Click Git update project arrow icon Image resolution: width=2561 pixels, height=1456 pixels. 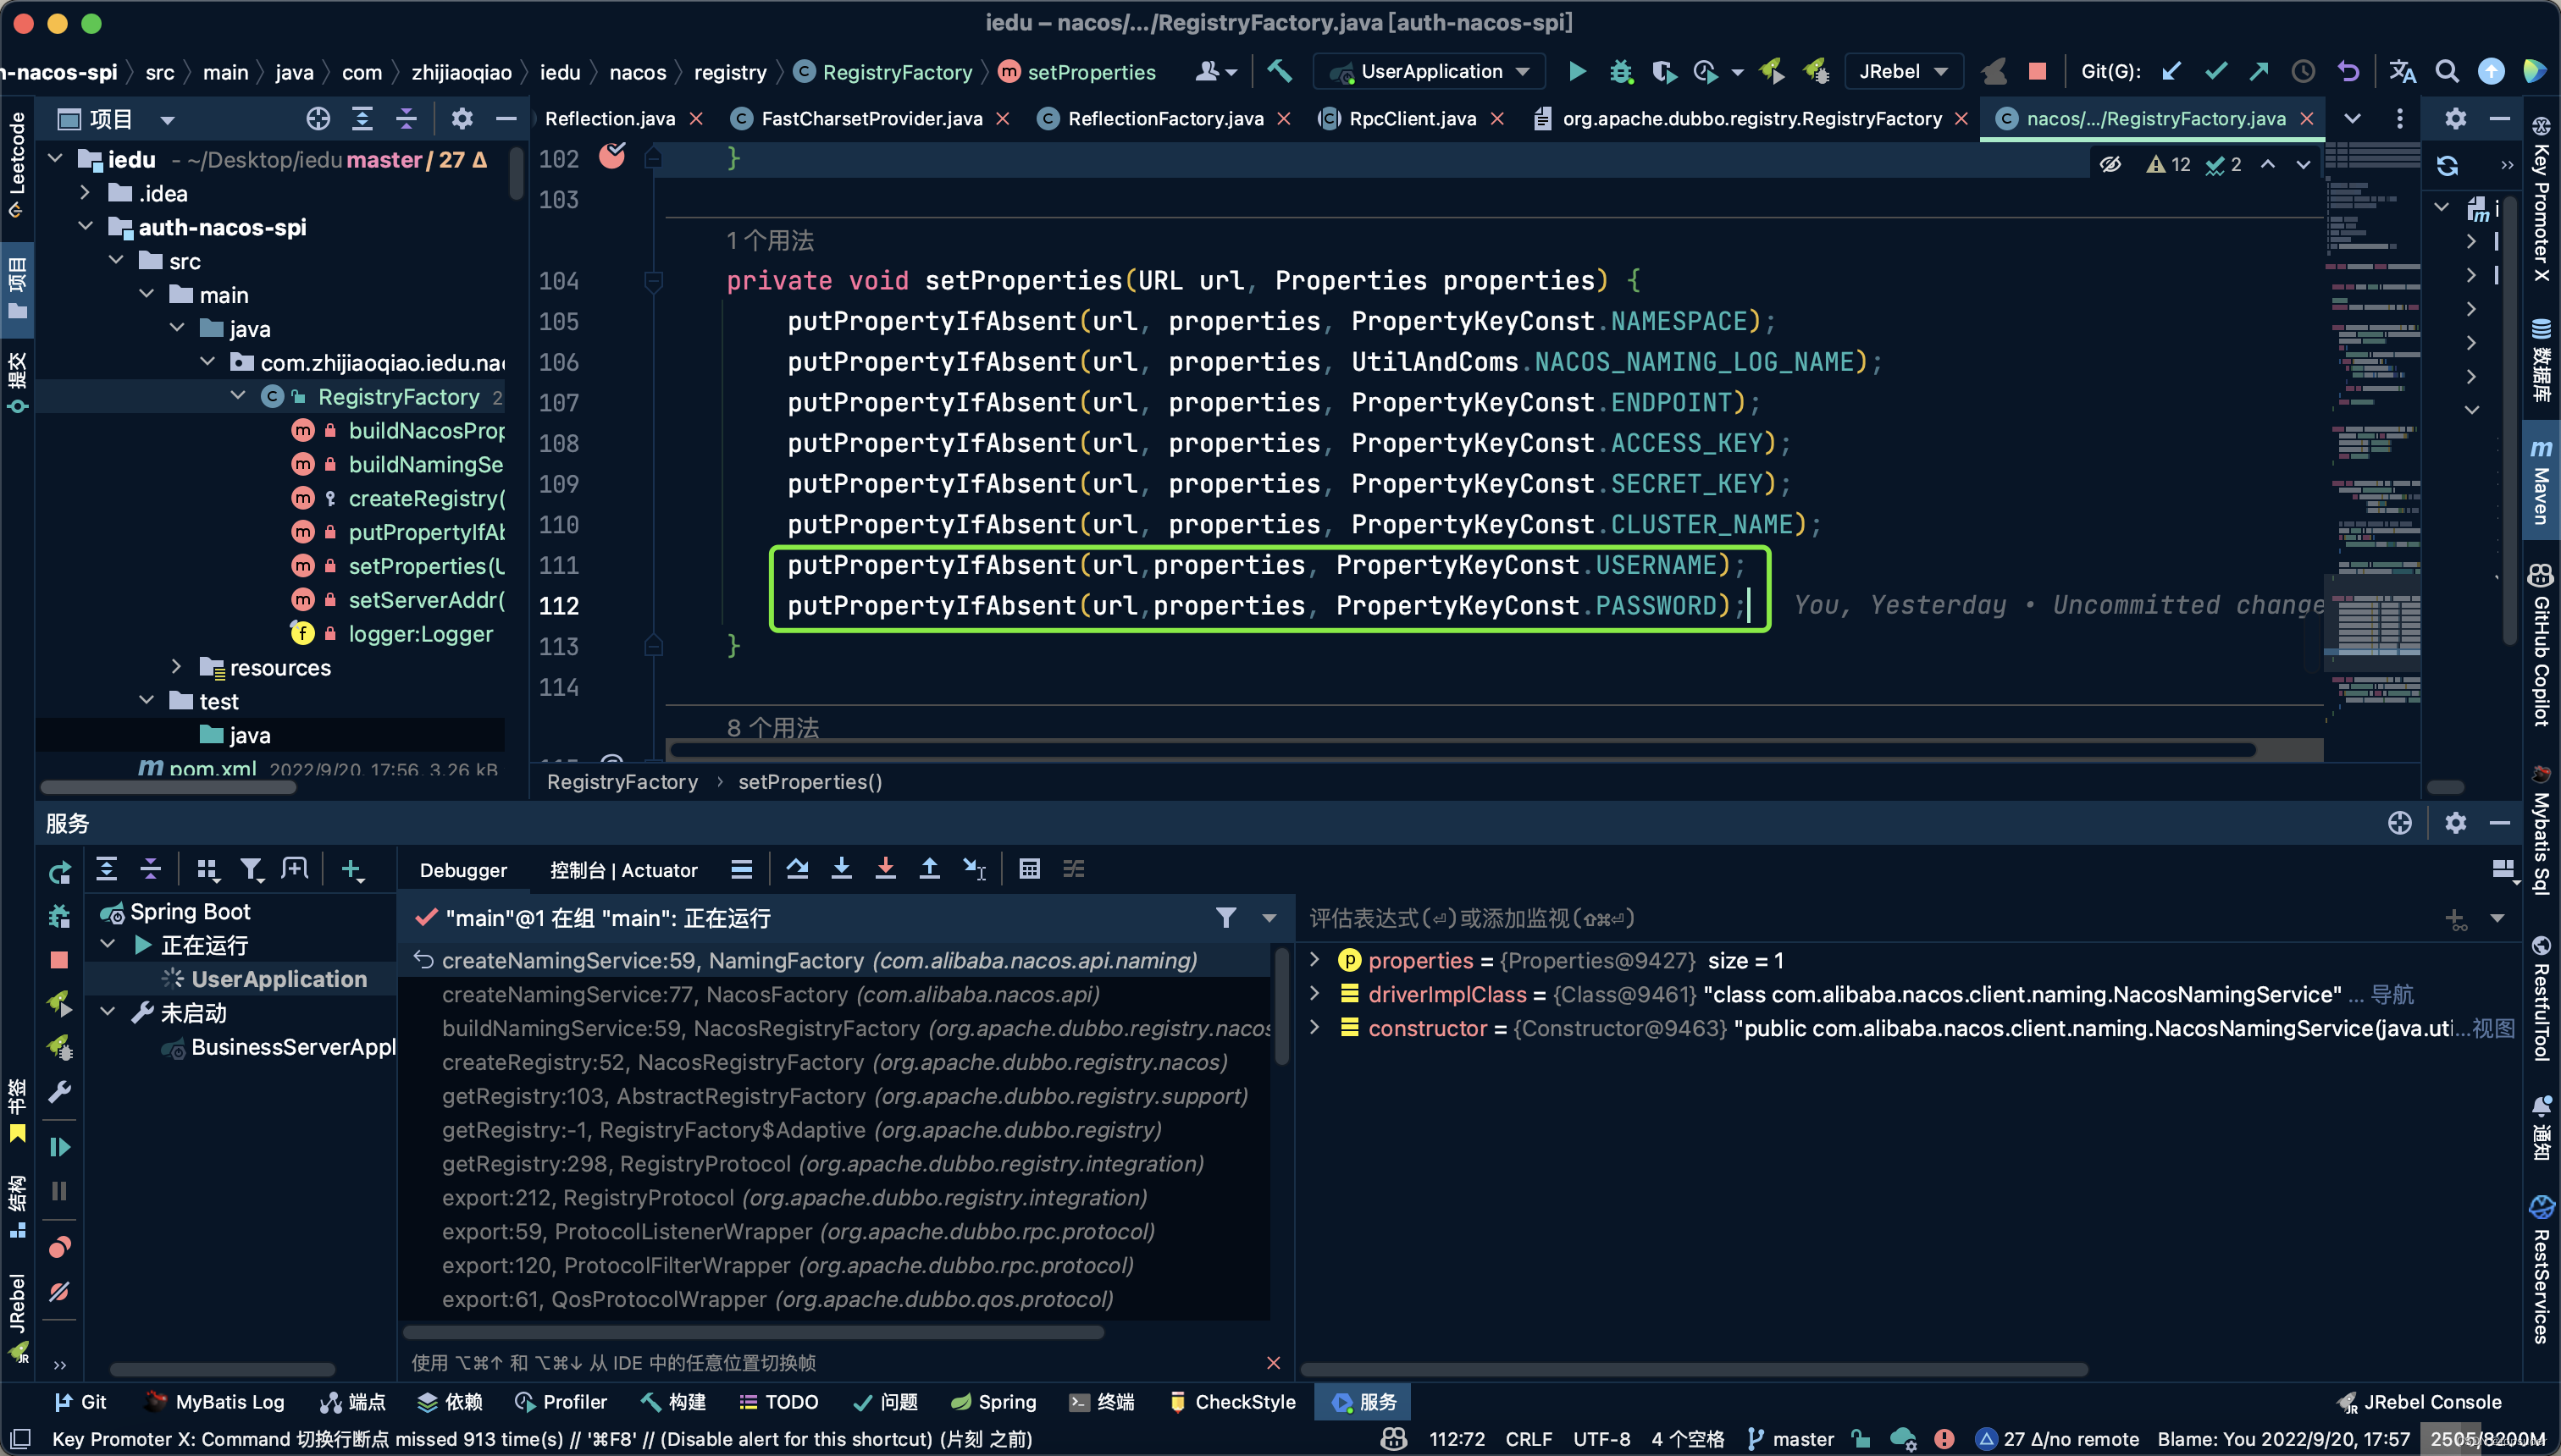click(2171, 71)
